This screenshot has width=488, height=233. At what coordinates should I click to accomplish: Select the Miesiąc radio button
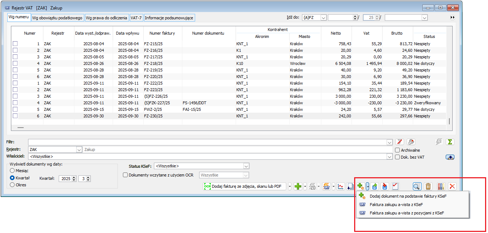click(12, 171)
